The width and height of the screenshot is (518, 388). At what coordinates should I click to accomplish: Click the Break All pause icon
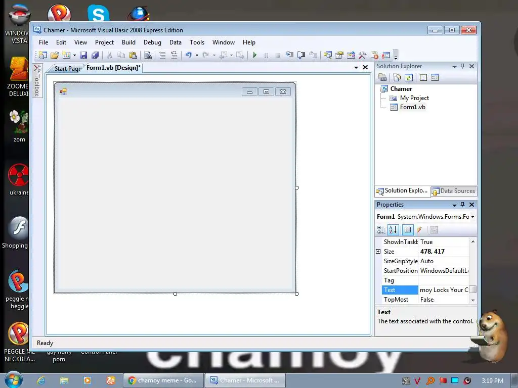tap(266, 55)
